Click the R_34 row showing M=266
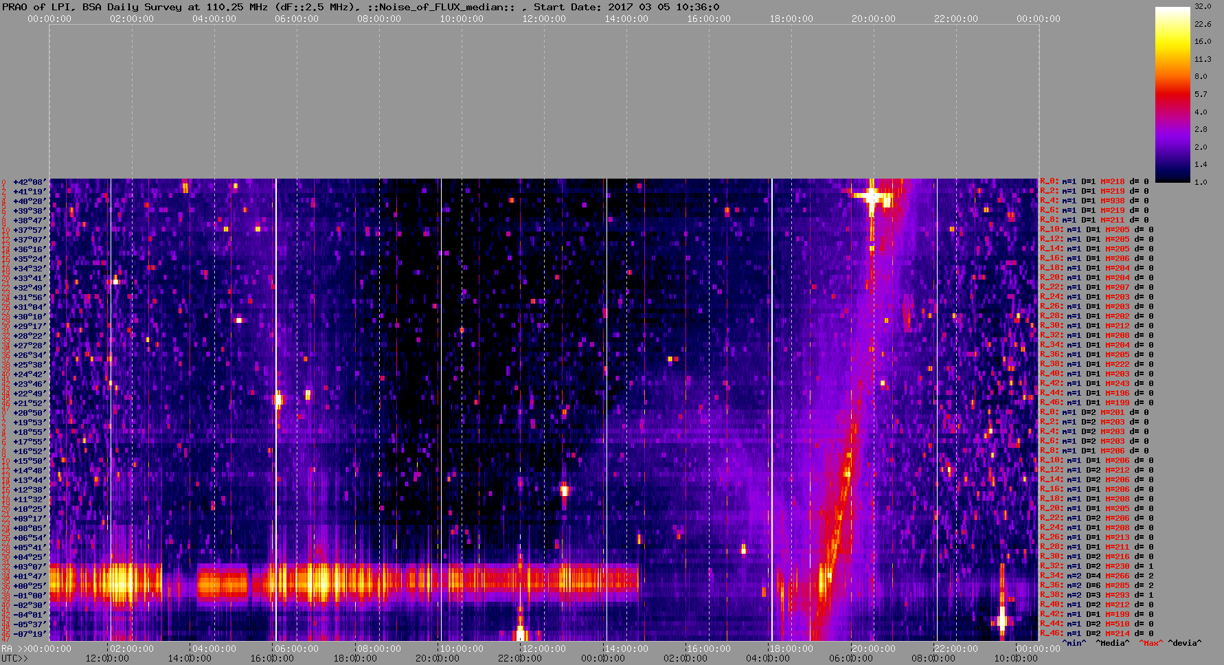Viewport: 1224px width, 665px height. [x=1097, y=576]
